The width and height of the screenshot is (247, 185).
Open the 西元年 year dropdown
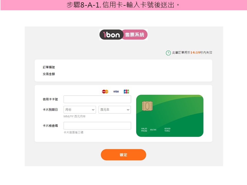(115, 110)
